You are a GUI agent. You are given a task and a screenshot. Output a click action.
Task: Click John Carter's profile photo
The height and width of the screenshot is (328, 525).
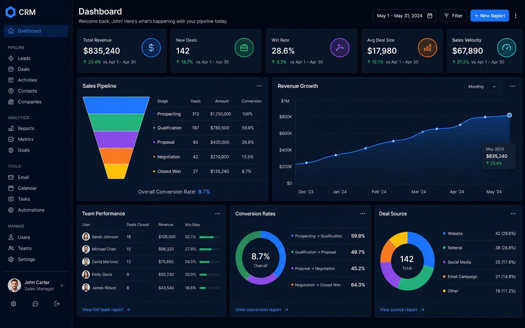[x=14, y=285]
